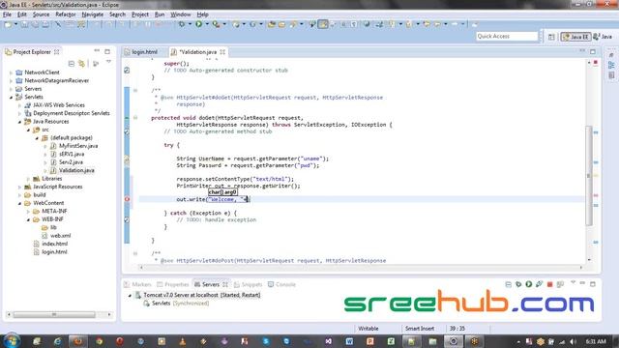Click the Forward navigation arrow in the toolbar
Viewport: 619px width, 348px height.
(455, 24)
